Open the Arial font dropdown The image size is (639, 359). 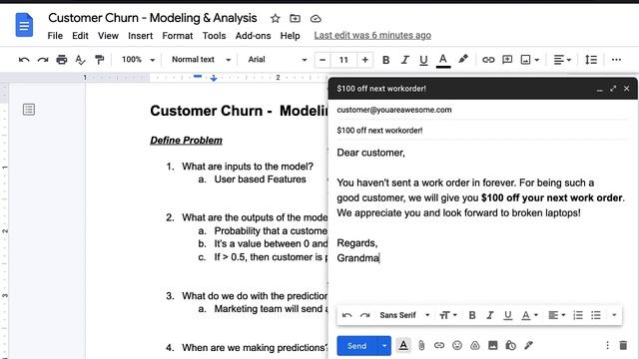click(x=278, y=60)
